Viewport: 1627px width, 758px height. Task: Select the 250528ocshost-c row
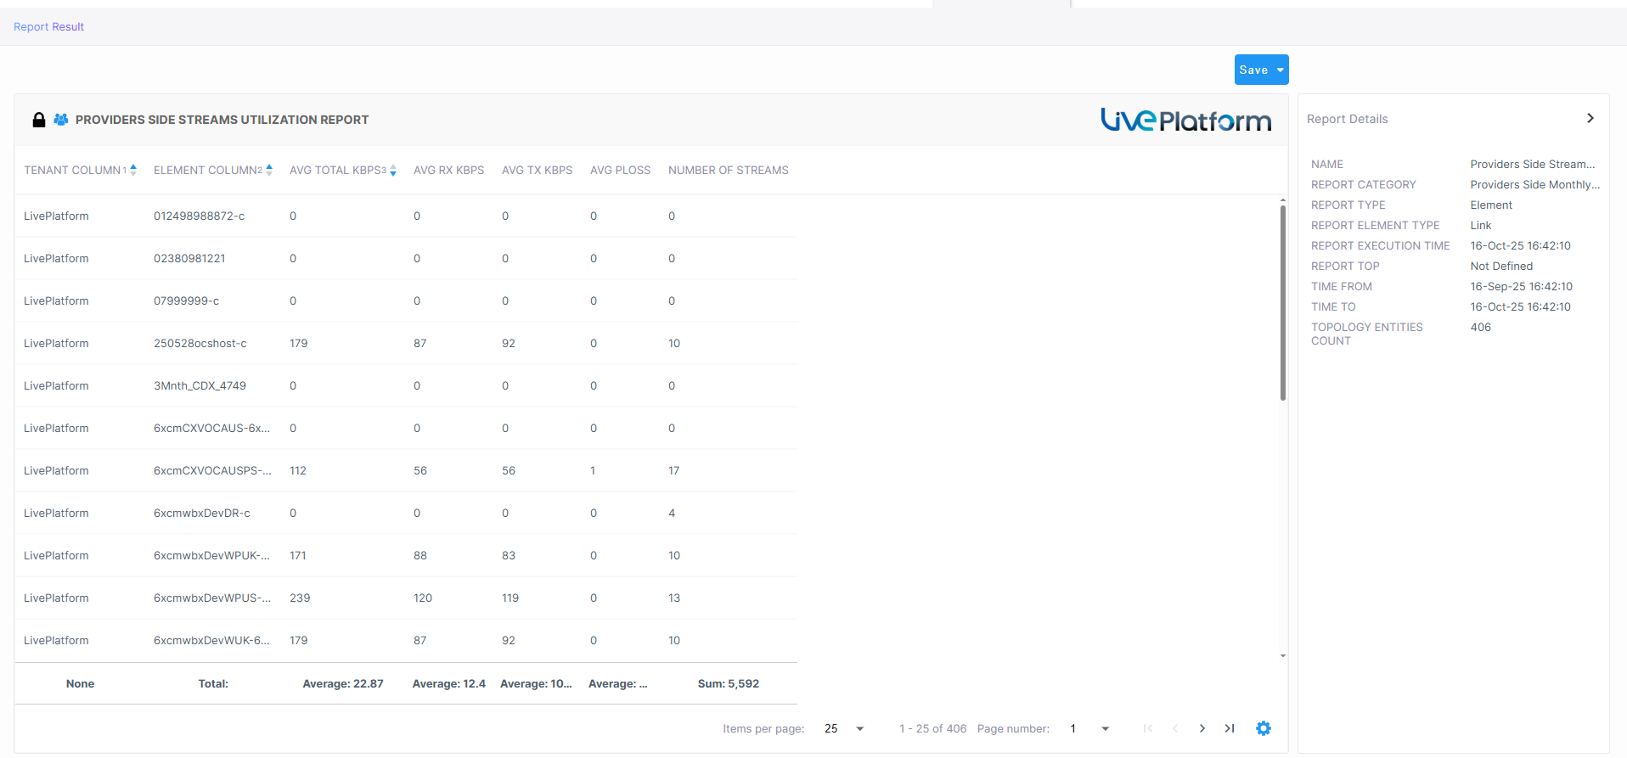point(200,344)
